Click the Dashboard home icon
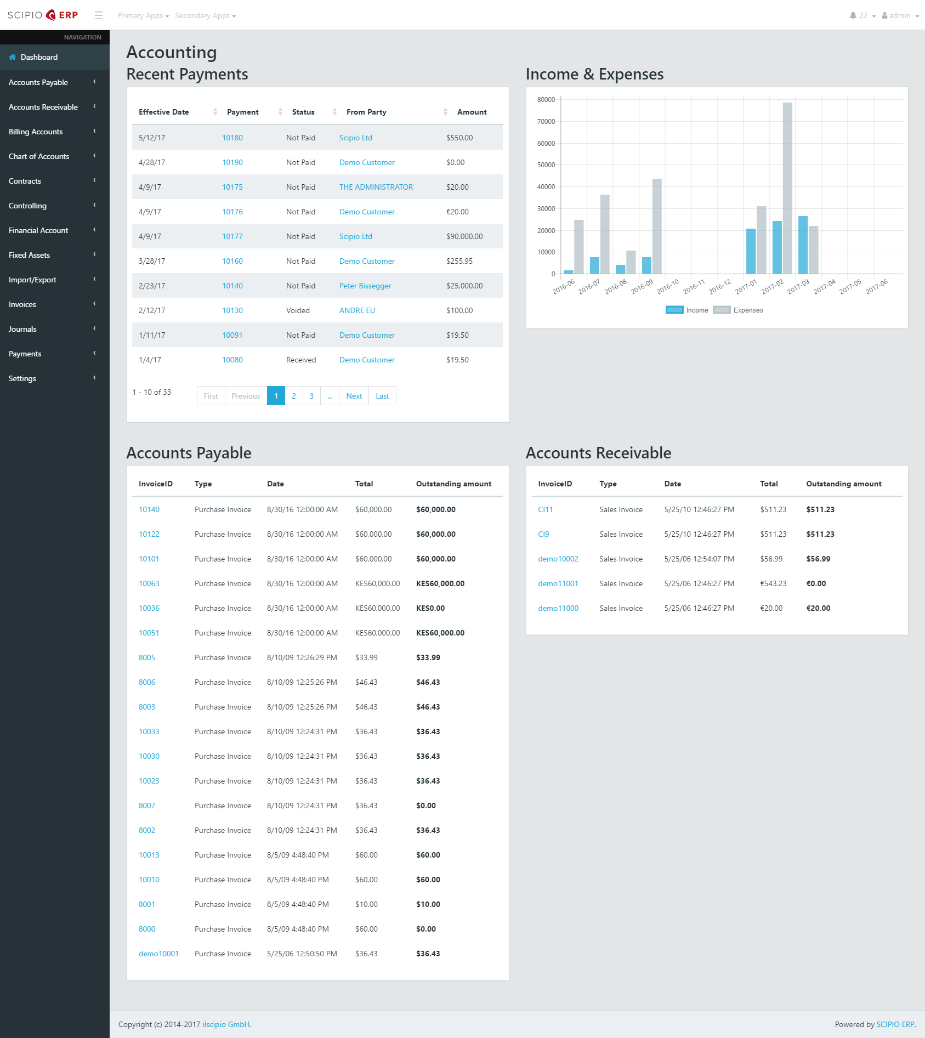 [13, 57]
